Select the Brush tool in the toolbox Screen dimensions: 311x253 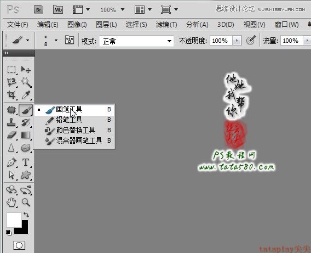click(x=26, y=110)
